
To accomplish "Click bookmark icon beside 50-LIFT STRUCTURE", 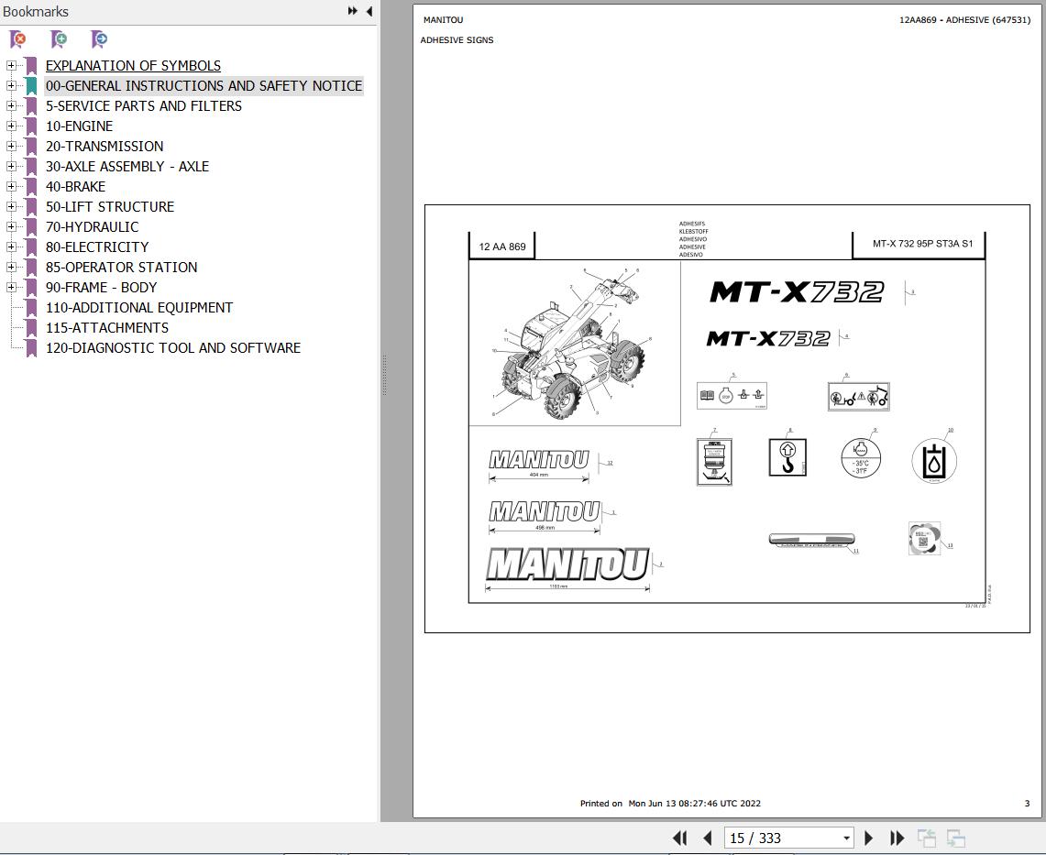I will (x=30, y=207).
